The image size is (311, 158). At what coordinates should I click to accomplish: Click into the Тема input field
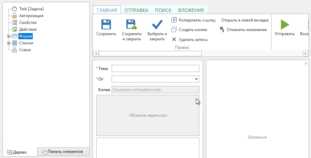pyautogui.click(x=155, y=69)
